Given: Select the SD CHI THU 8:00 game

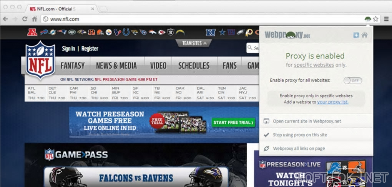Looking at the screenshot, I should point(99,93).
